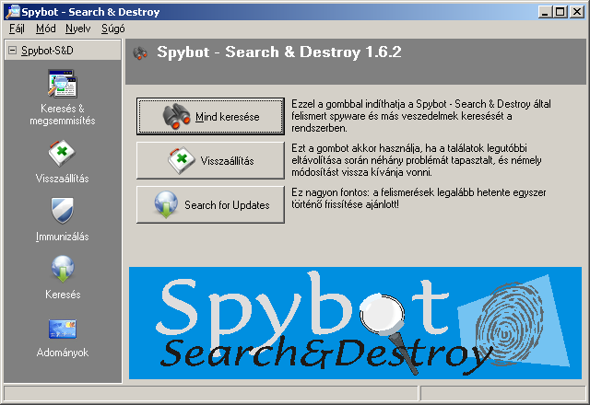Start scan with Mind keresése button

(210, 117)
